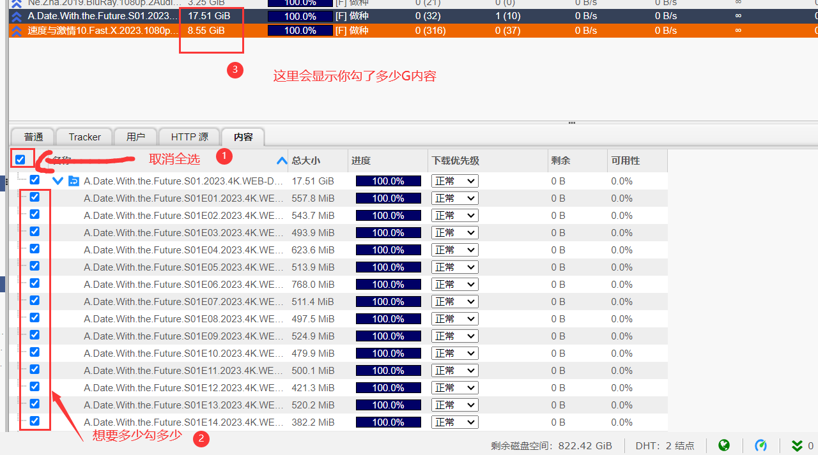818x455 pixels.
Task: Open priority dropdown for S01E06 file
Action: 455,285
